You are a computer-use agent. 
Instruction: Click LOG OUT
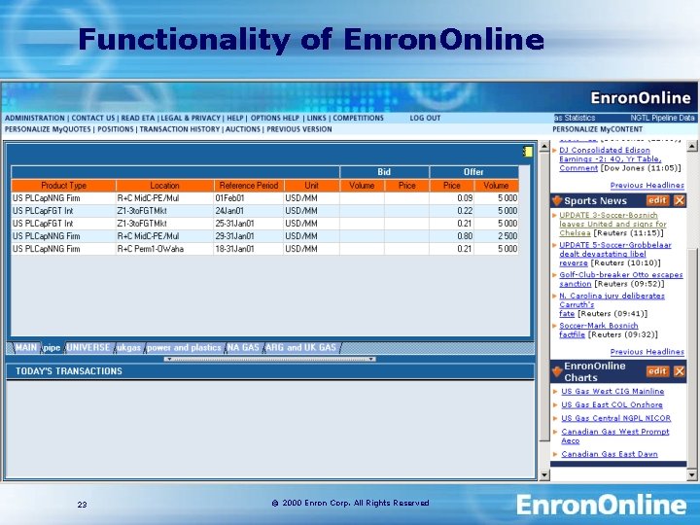(x=425, y=118)
